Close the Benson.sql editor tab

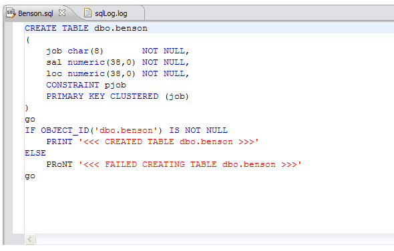coord(62,13)
